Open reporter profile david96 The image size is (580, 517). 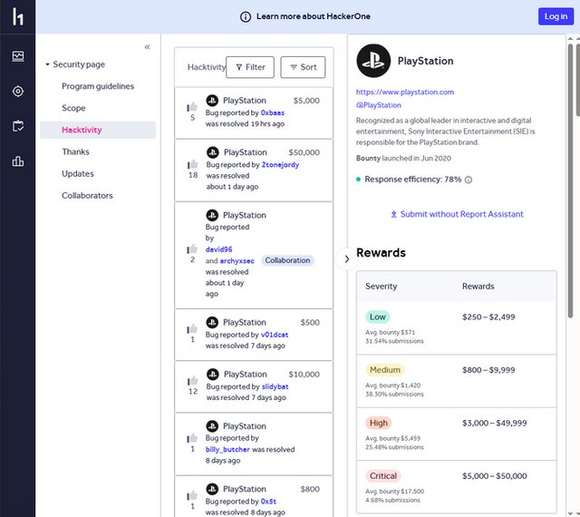(x=219, y=249)
